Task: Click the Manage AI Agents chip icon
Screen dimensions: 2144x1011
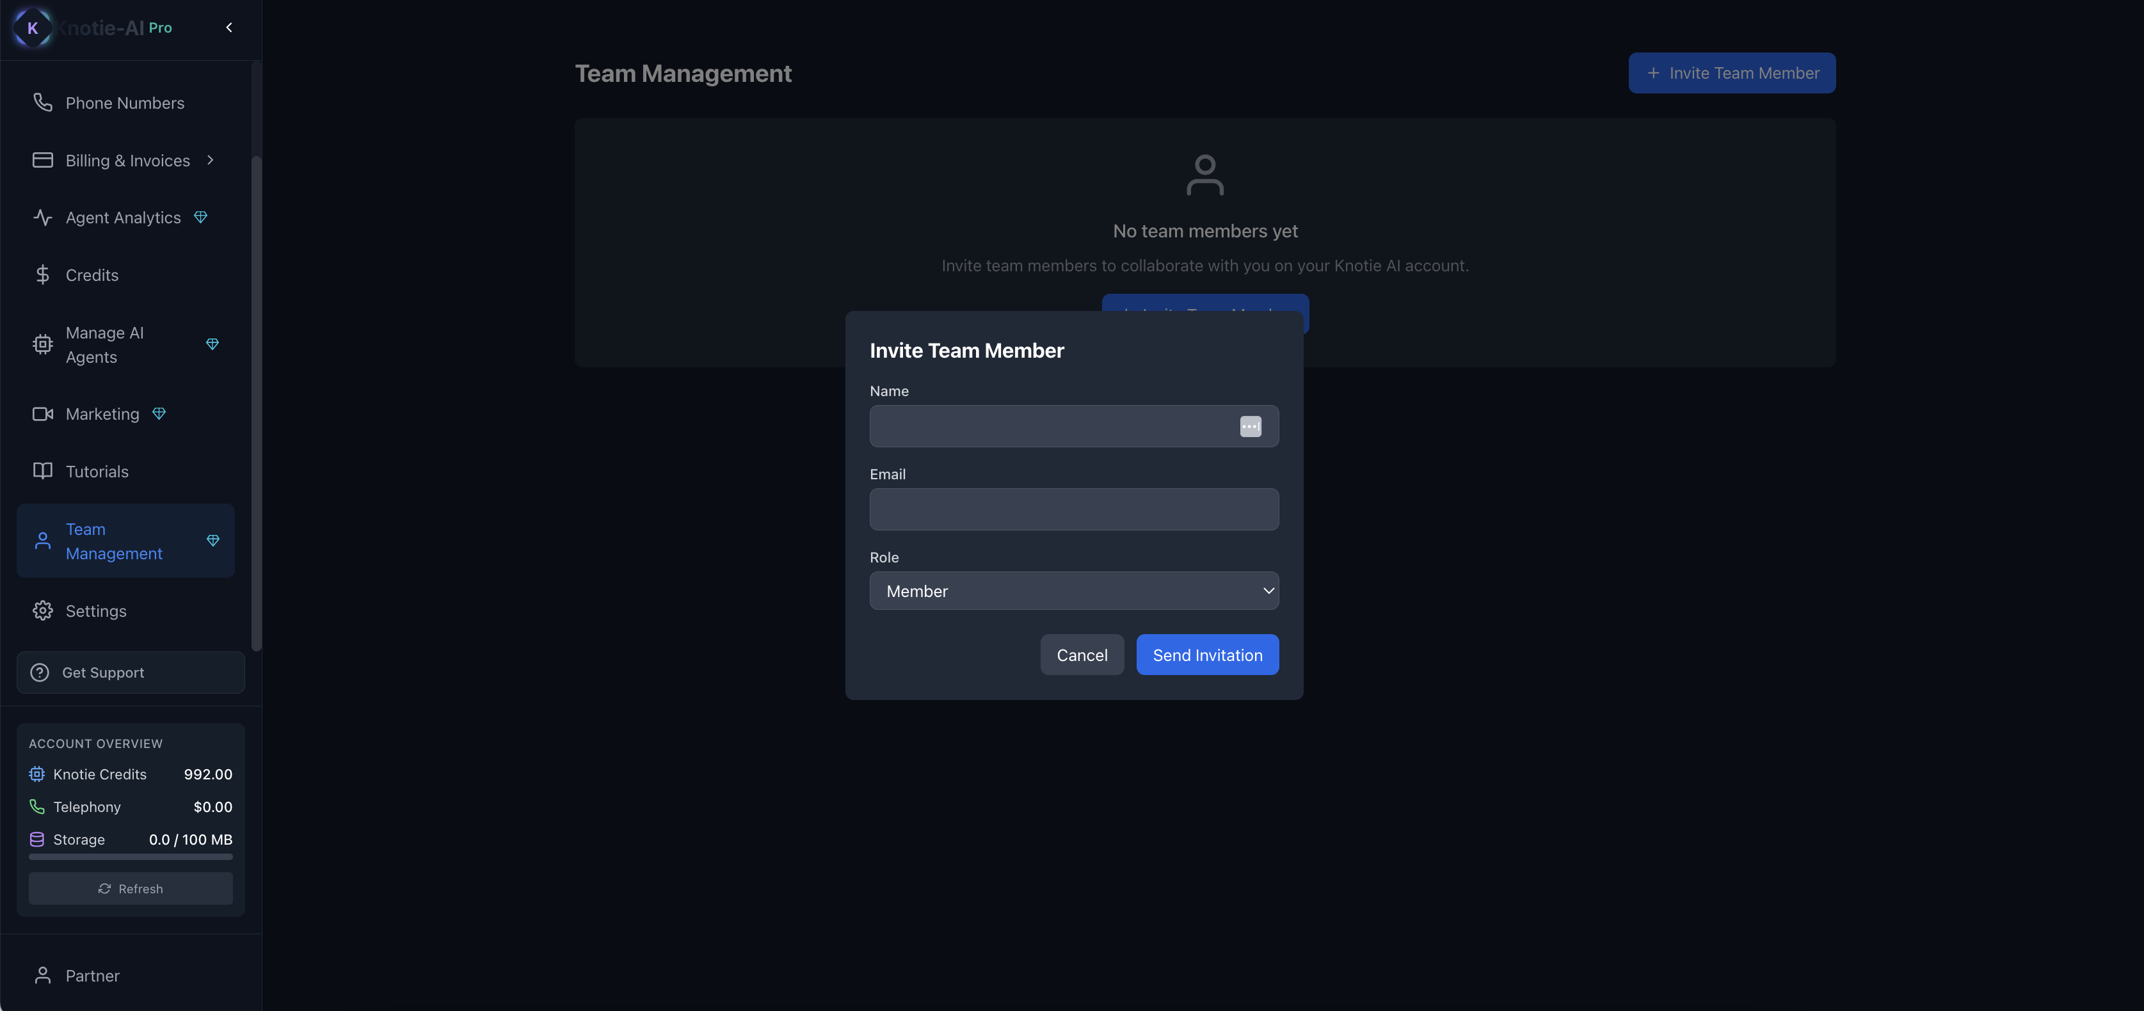Action: tap(42, 344)
